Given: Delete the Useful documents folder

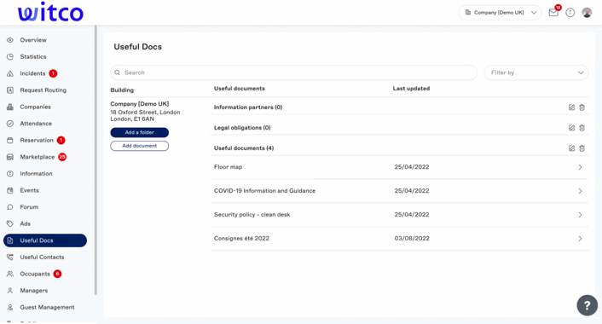Looking at the screenshot, I should 582,148.
